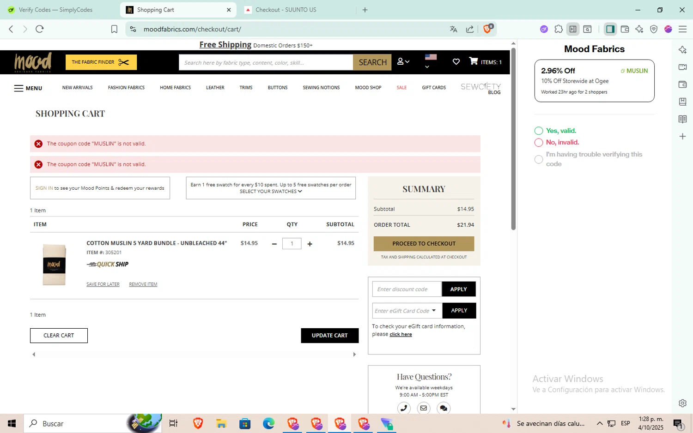Screen dimensions: 693x433
Task: Open the live chat bubble icon
Action: pyautogui.click(x=443, y=408)
